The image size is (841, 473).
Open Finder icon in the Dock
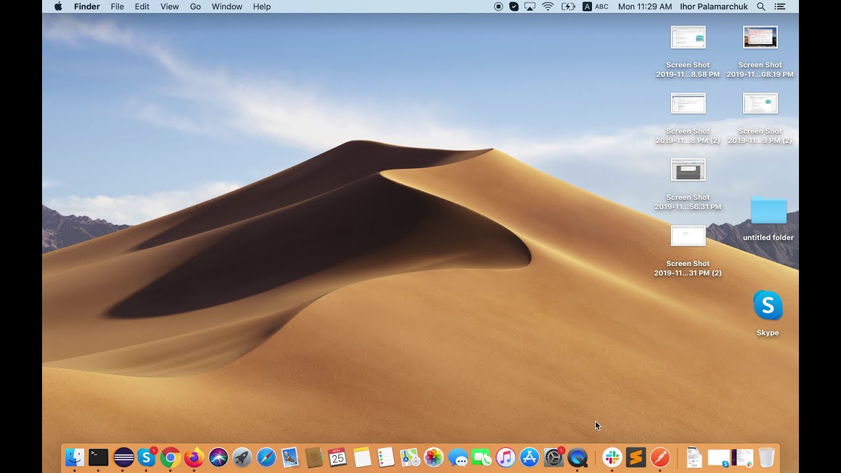tap(75, 457)
